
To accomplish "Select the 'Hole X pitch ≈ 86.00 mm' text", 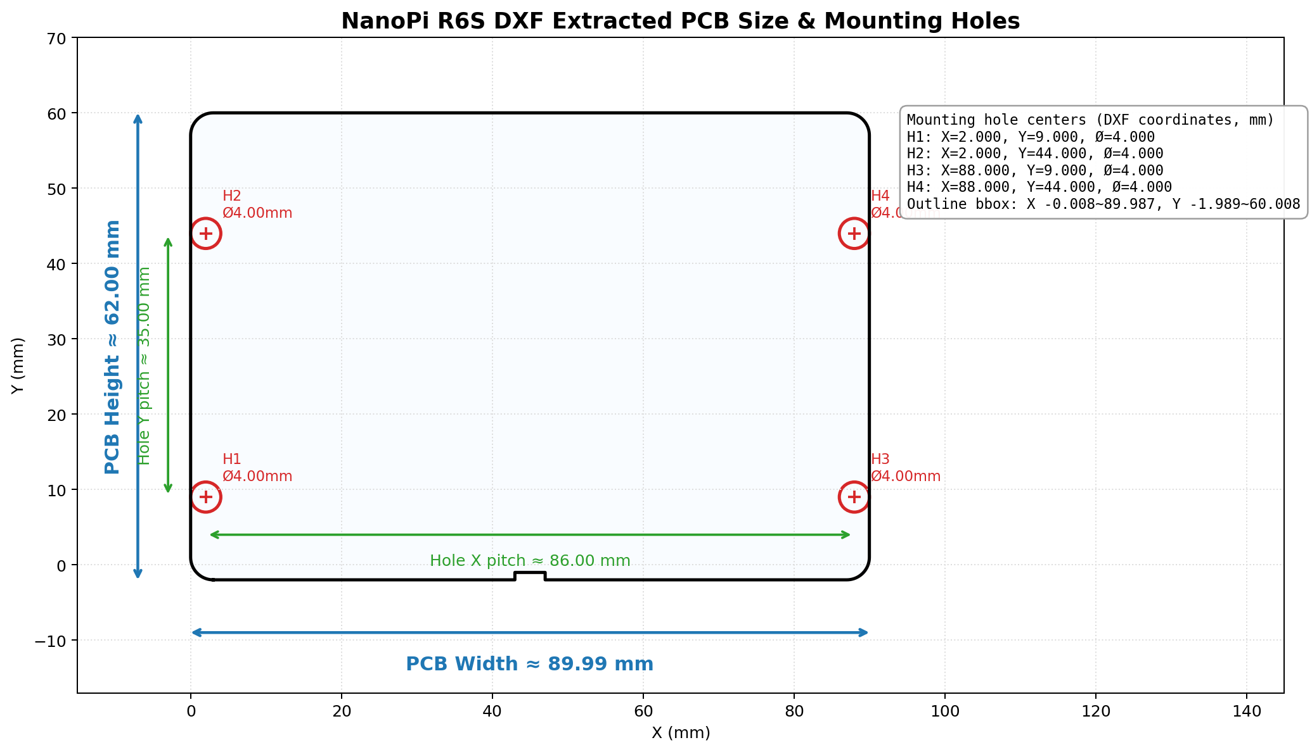I will pos(530,561).
